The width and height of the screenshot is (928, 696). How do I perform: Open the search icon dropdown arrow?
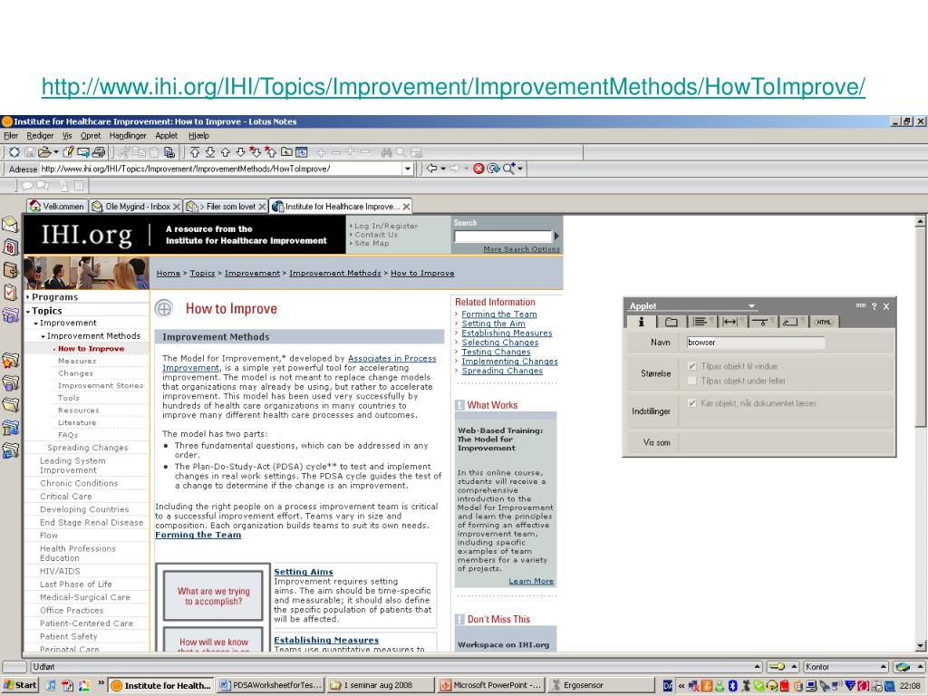520,169
